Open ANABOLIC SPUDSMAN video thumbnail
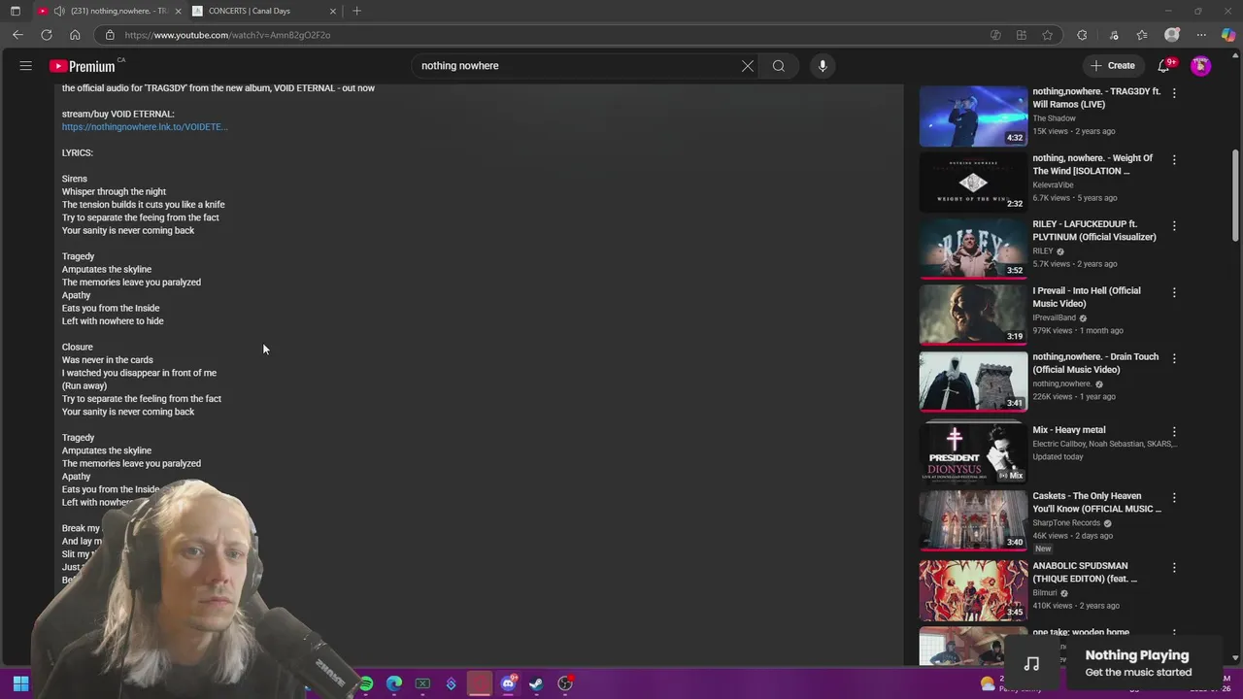This screenshot has height=699, width=1243. point(973,590)
